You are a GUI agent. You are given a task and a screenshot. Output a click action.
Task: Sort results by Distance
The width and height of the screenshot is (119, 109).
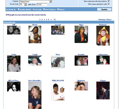[58, 9]
